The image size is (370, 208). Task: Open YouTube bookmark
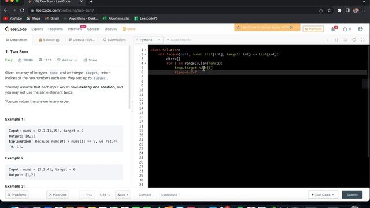(13, 18)
